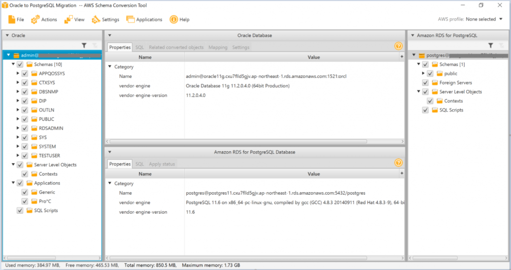This screenshot has height=270, width=511.
Task: Click horizontal scrollbar in Oracle tree panel
Action: (31, 258)
